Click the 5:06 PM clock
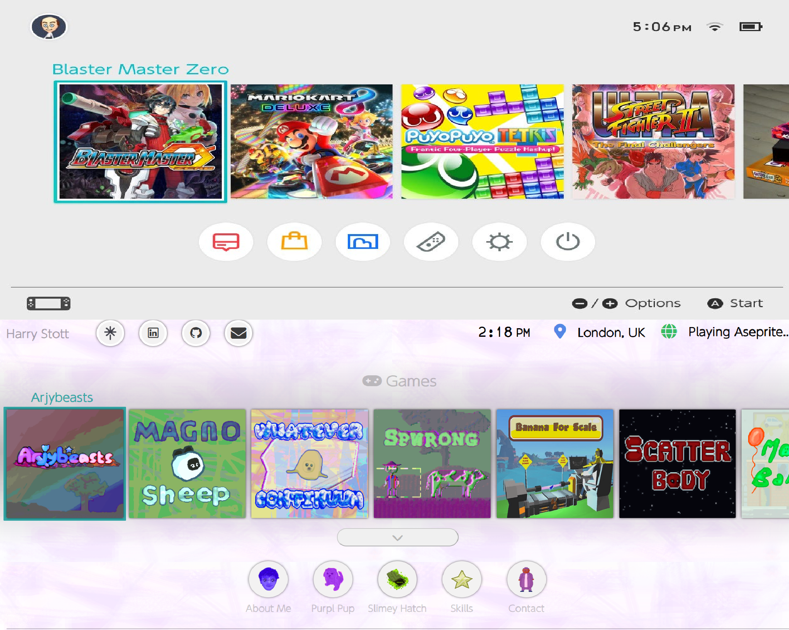The width and height of the screenshot is (789, 630). coord(662,27)
